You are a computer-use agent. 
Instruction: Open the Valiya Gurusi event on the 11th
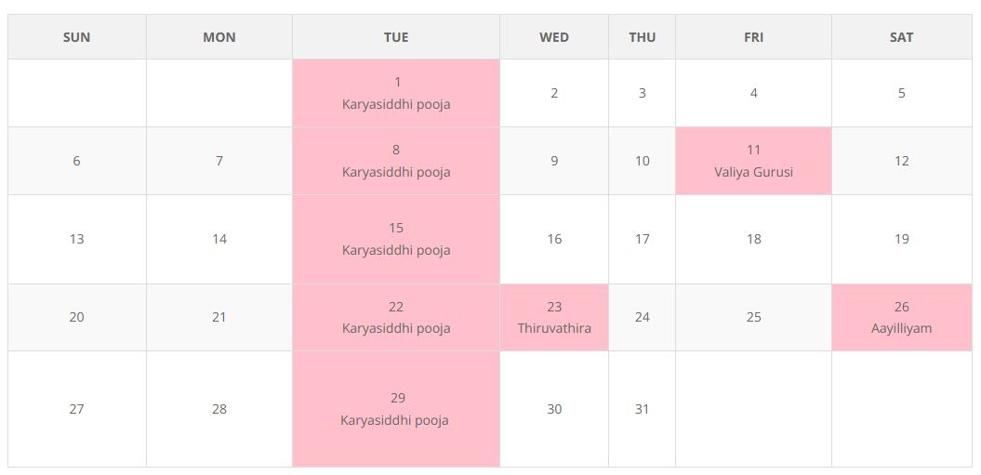click(753, 172)
